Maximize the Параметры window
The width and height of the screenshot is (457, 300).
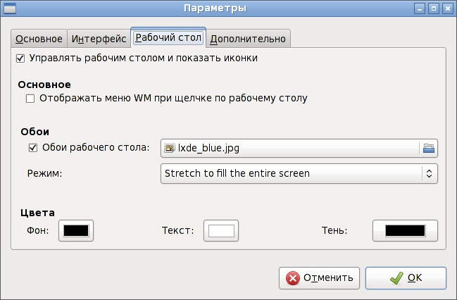point(434,8)
